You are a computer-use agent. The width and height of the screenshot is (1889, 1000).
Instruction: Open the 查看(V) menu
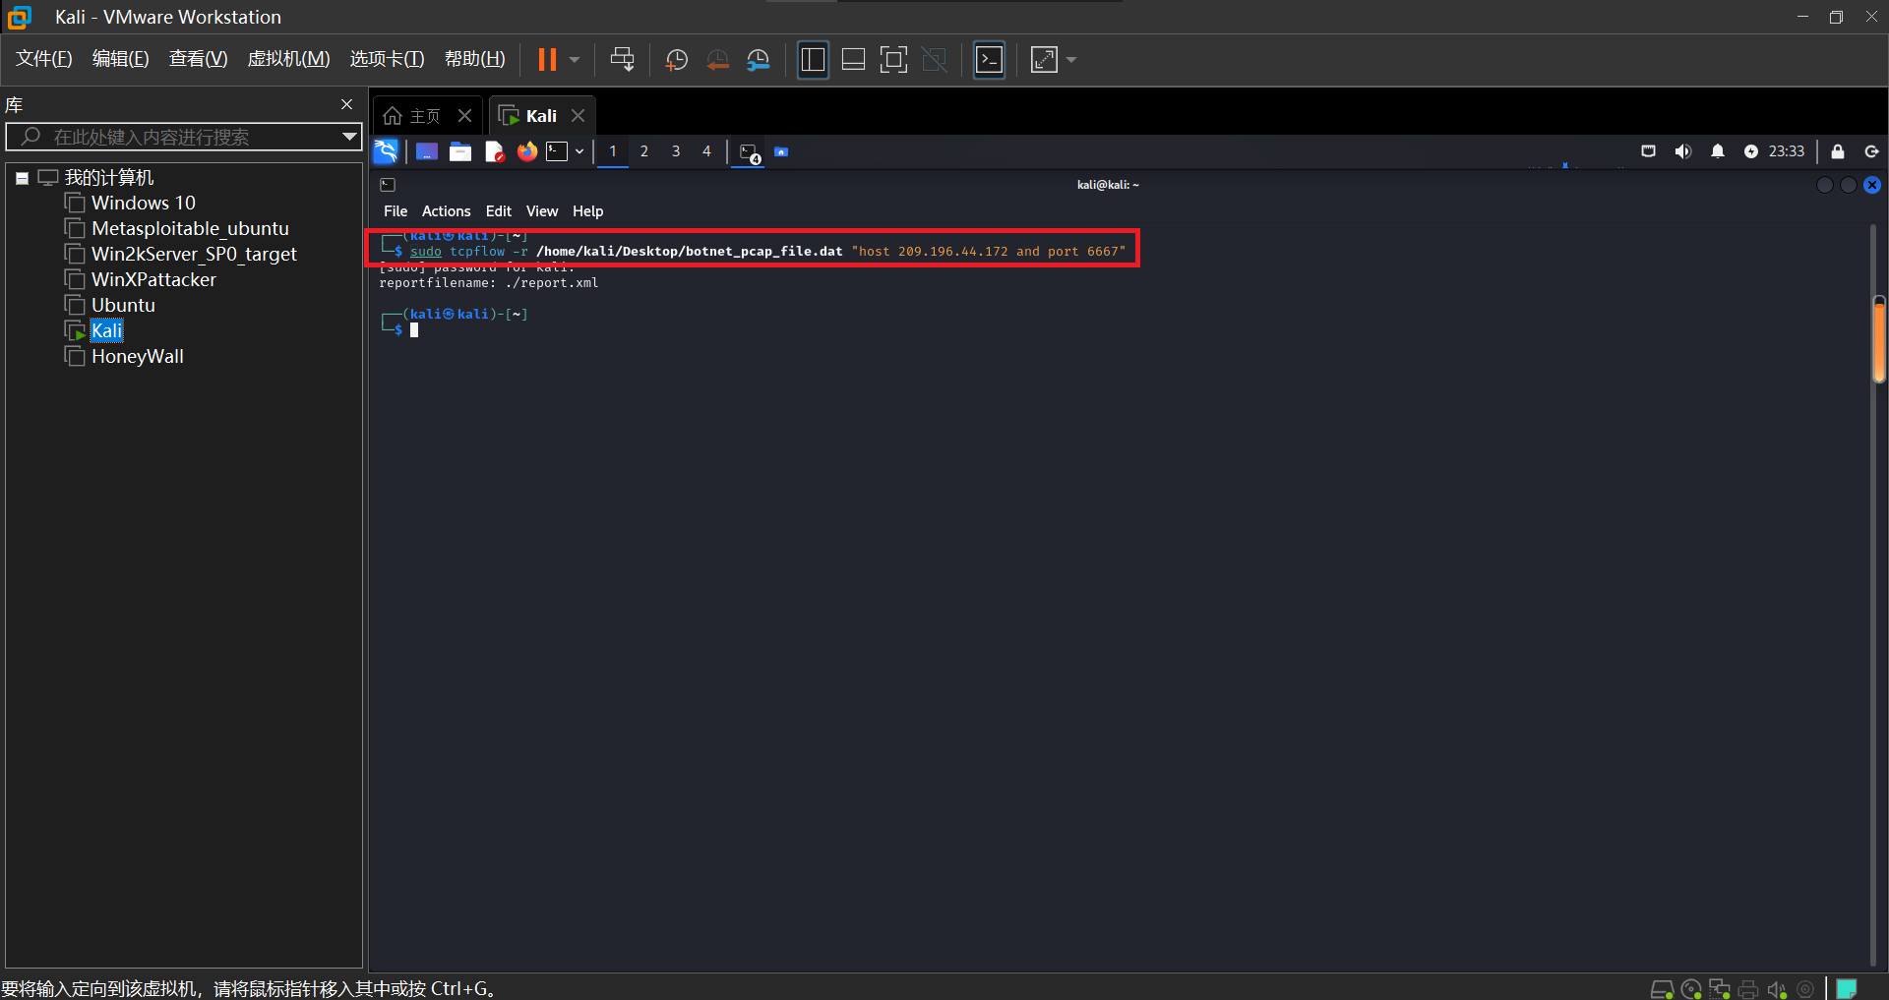pyautogui.click(x=199, y=59)
